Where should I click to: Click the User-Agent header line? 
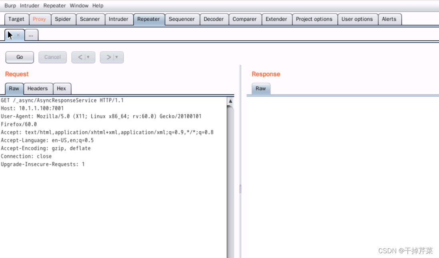pos(101,116)
